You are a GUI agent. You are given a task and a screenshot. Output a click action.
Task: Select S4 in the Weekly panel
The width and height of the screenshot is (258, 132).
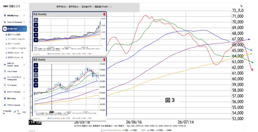(36, 80)
